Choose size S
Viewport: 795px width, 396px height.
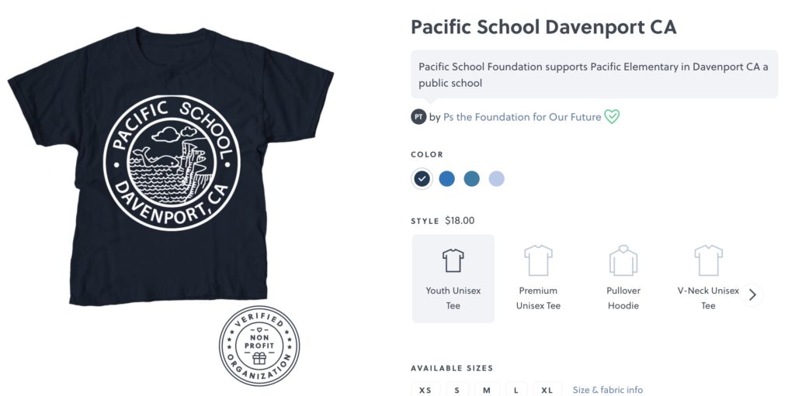coord(457,389)
